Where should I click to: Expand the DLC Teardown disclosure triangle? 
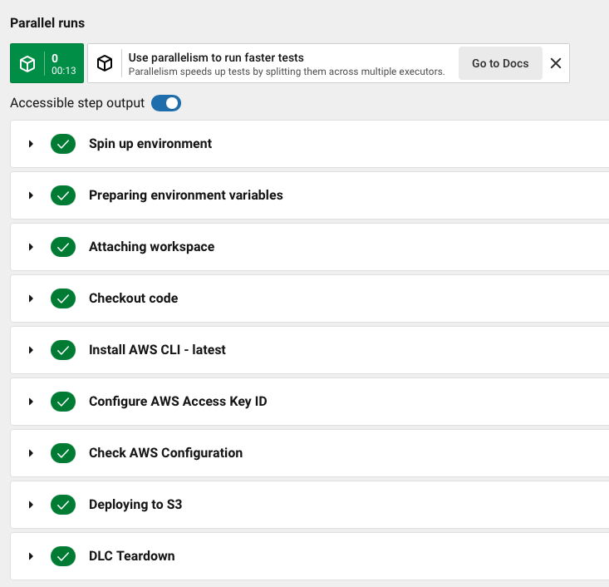(x=31, y=556)
